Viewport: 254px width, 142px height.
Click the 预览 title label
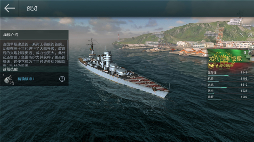(x=32, y=8)
